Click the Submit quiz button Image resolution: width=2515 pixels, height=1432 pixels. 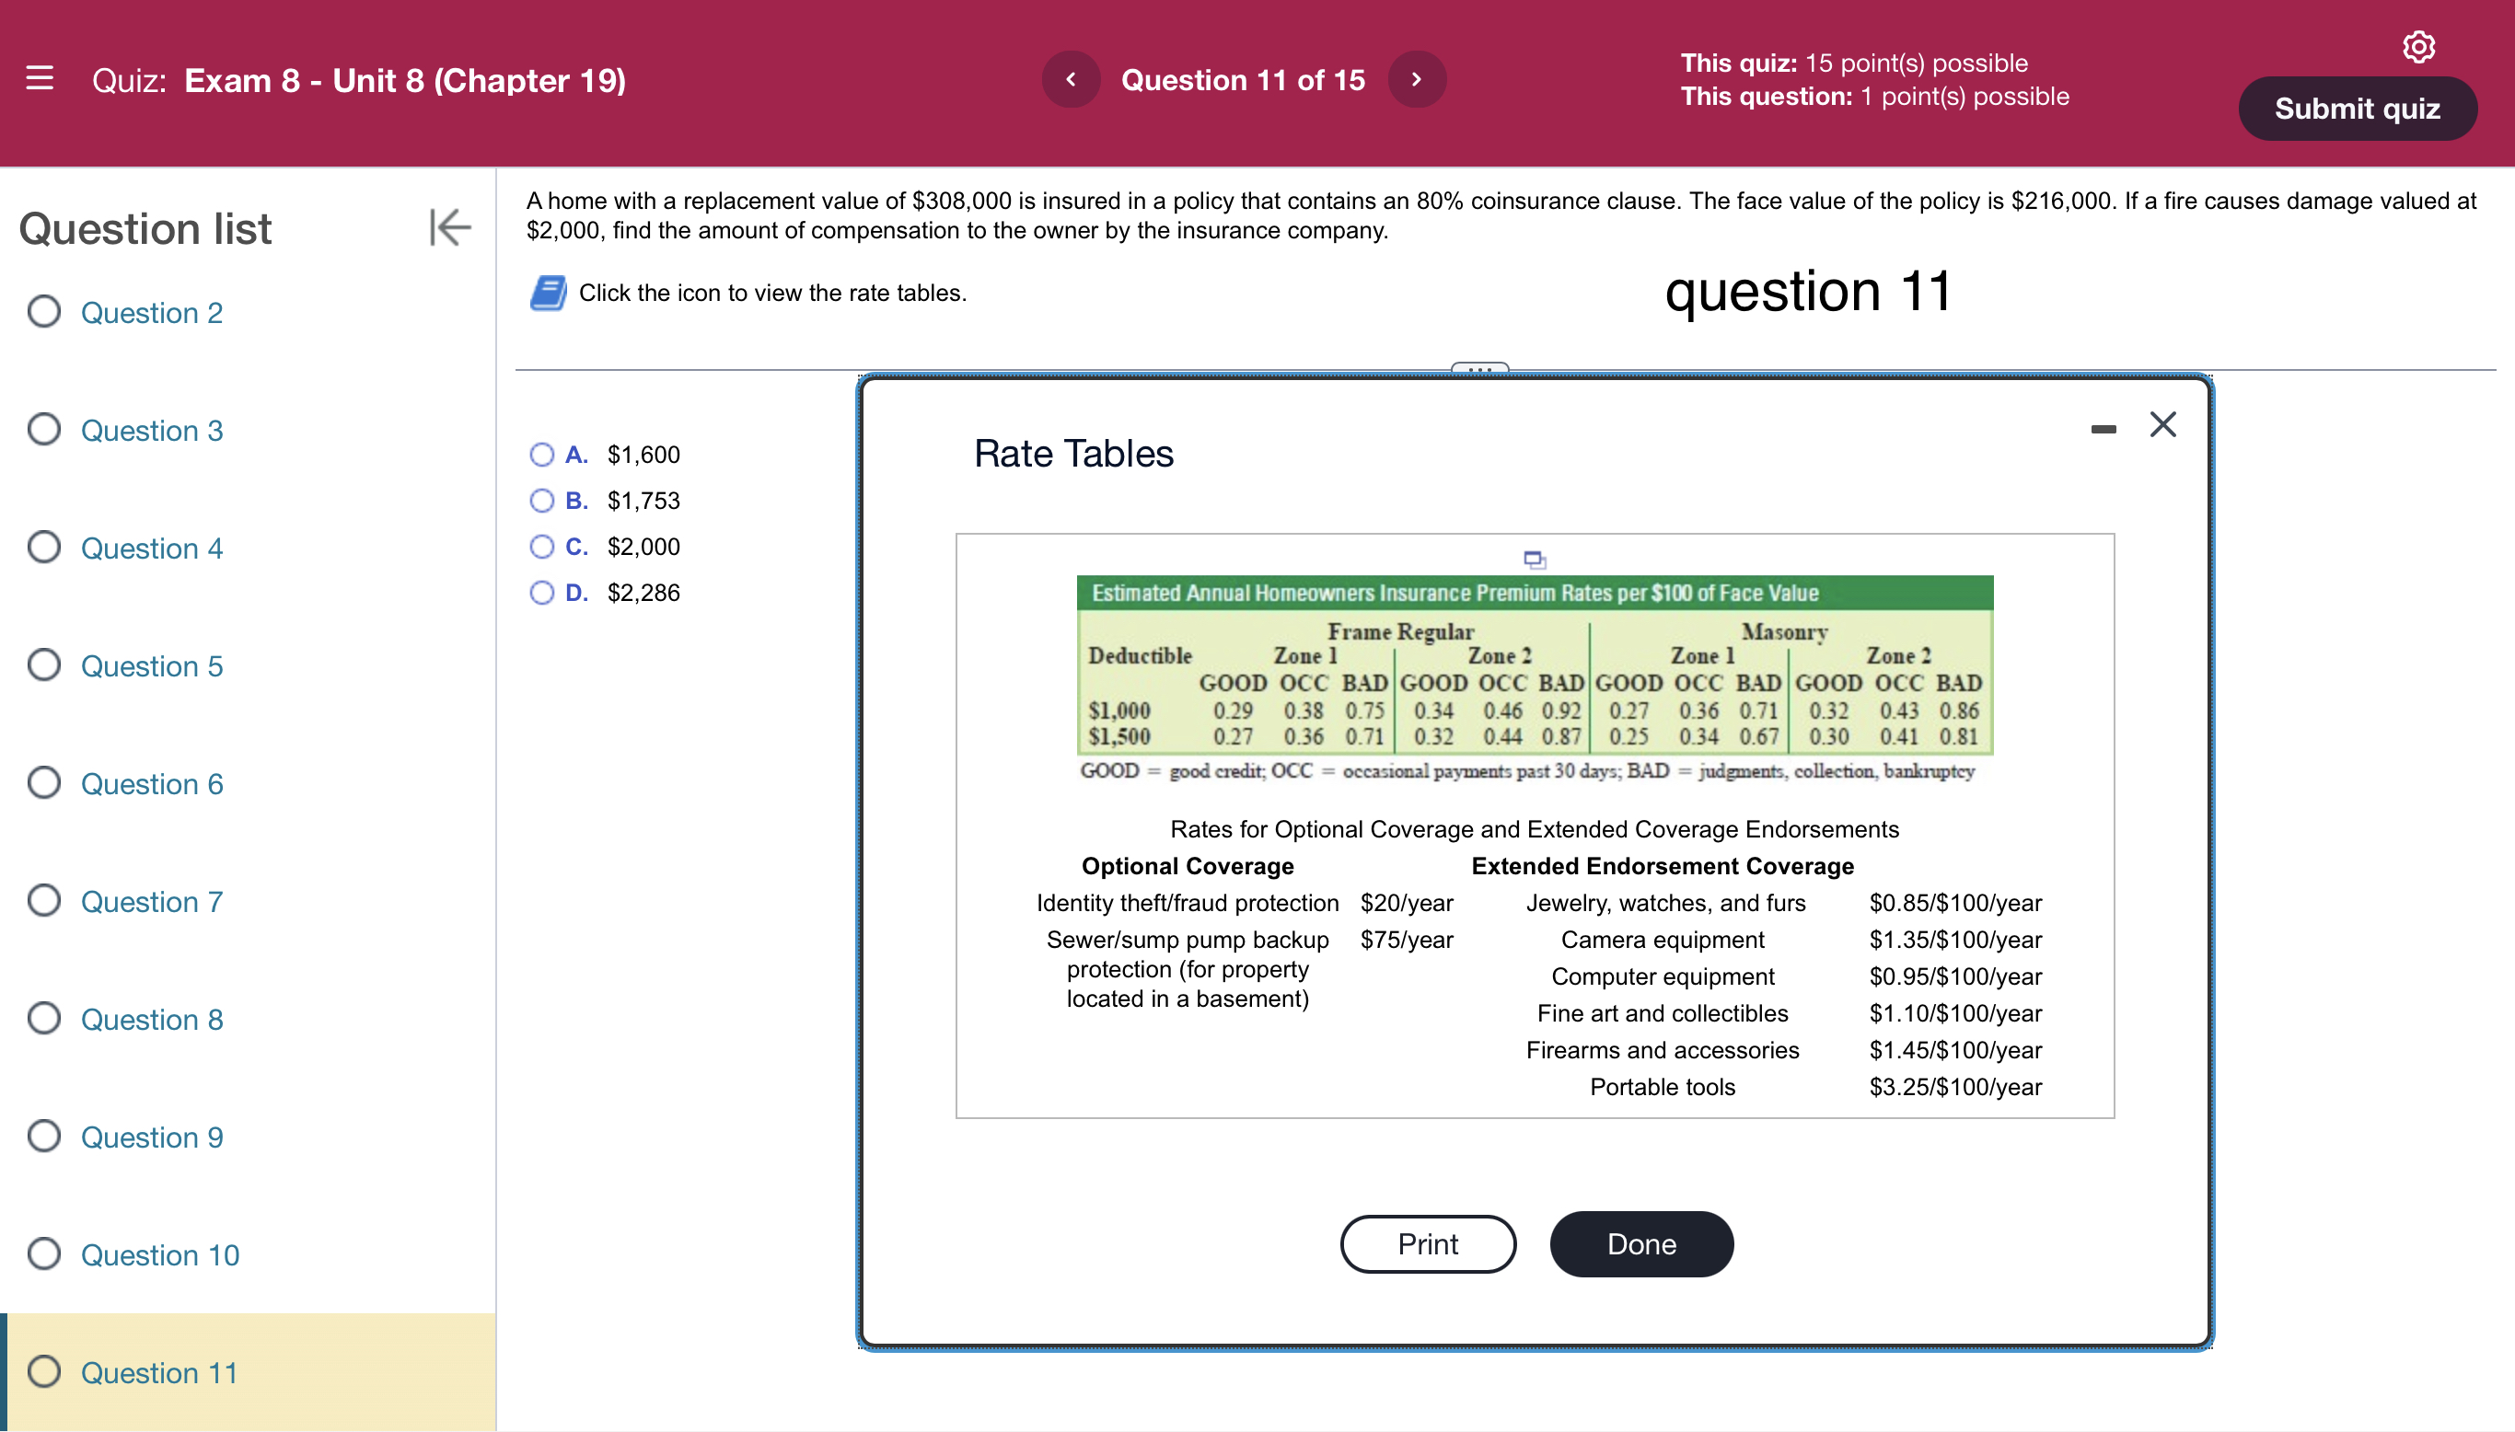(2357, 109)
